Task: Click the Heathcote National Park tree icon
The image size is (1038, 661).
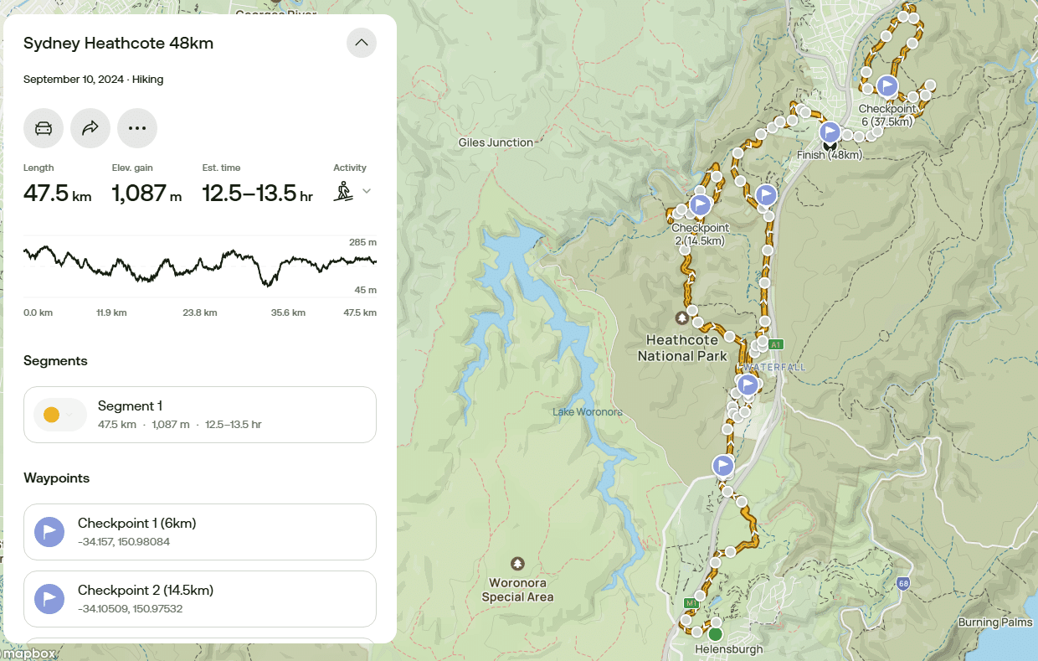Action: [682, 318]
